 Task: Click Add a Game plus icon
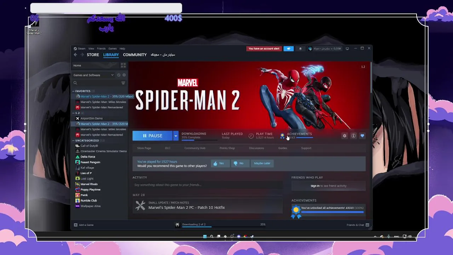pos(75,225)
